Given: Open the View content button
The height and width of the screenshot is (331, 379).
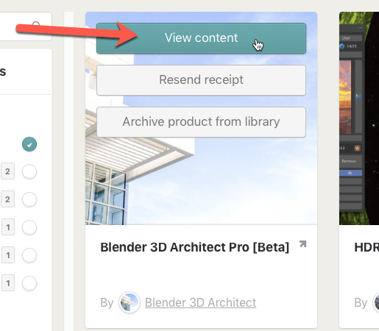Looking at the screenshot, I should [201, 38].
